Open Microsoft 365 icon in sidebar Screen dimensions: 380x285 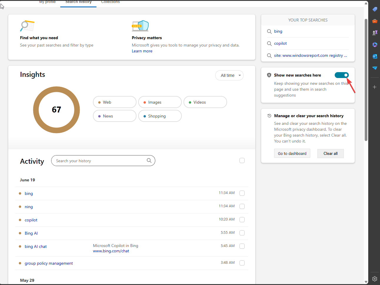point(375,45)
